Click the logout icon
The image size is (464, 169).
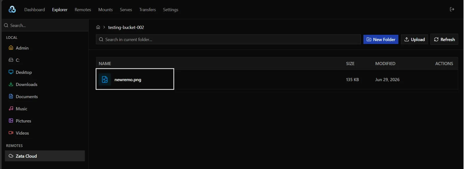click(452, 9)
